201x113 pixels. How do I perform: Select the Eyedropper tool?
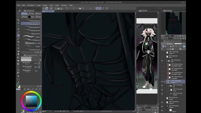(18, 32)
